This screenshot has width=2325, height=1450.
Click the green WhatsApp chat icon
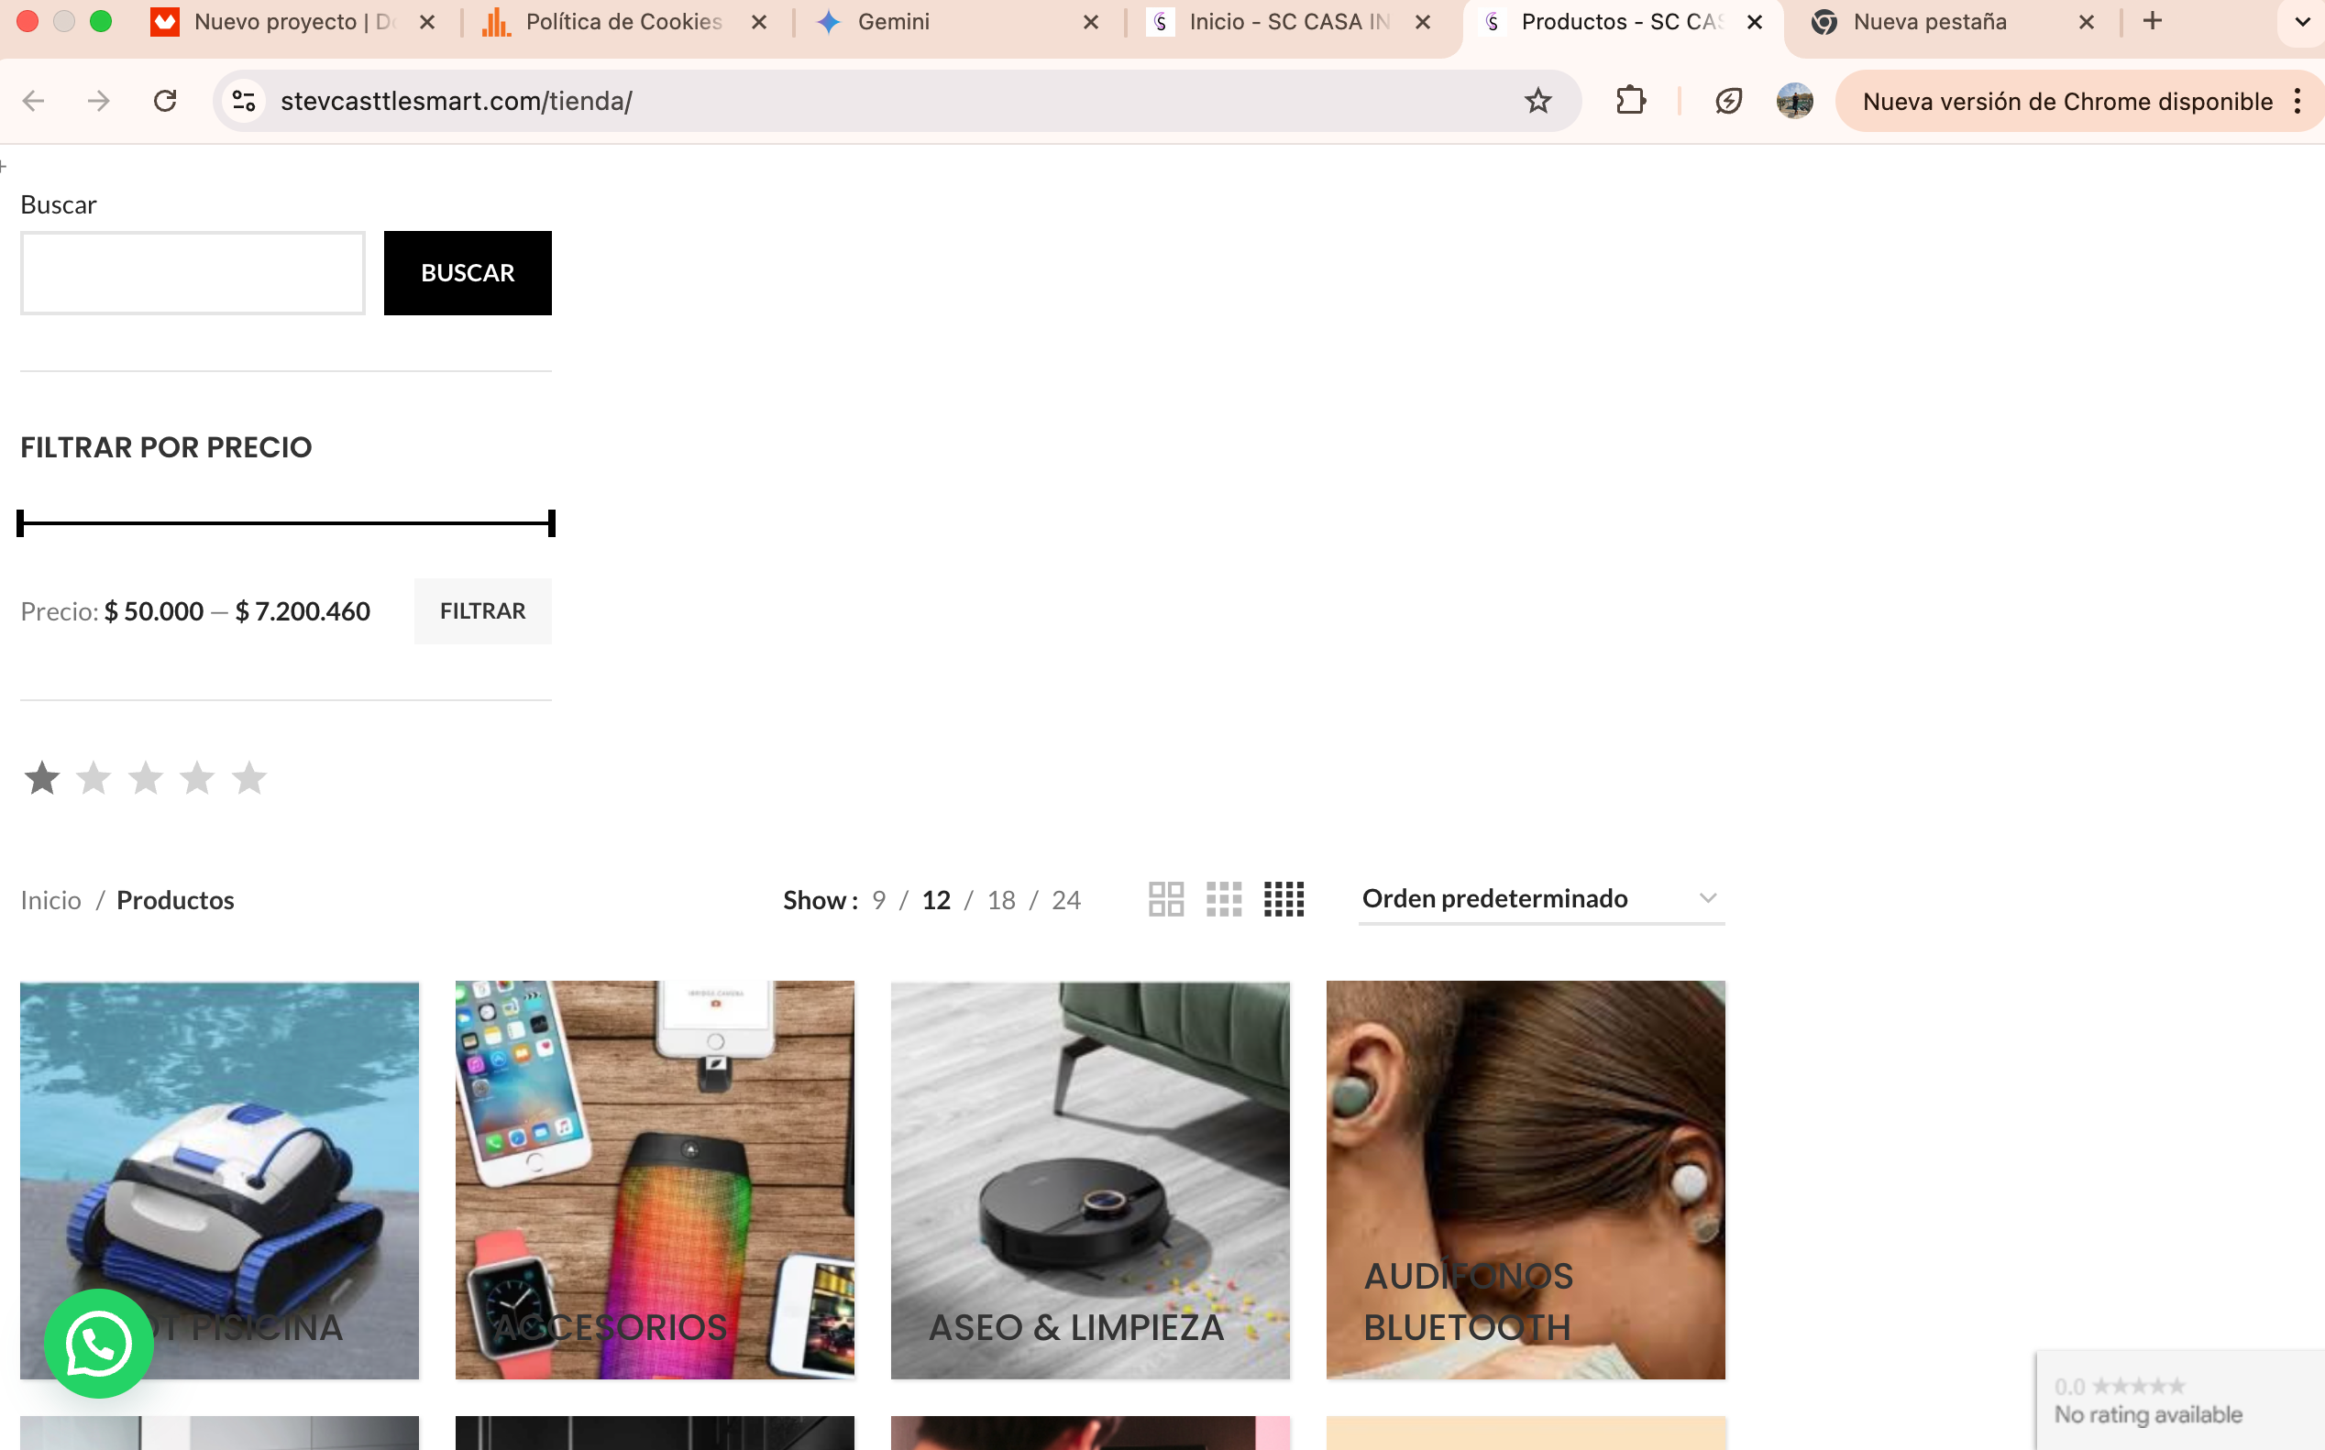(x=98, y=1344)
